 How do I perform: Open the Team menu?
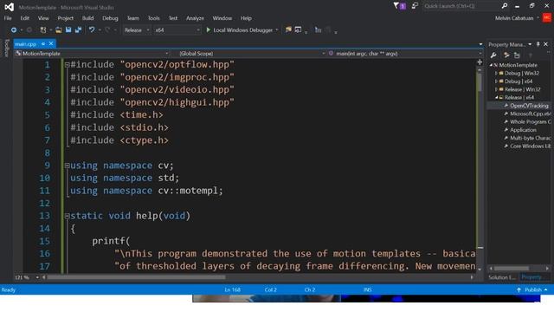(133, 18)
